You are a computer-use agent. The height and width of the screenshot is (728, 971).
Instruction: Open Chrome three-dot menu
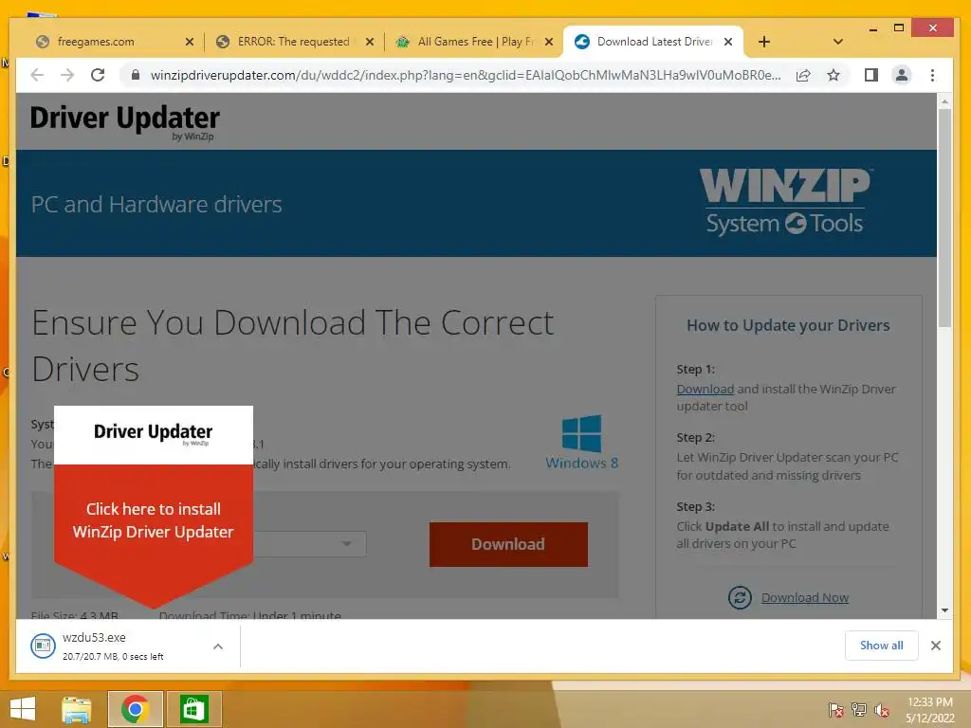(932, 76)
